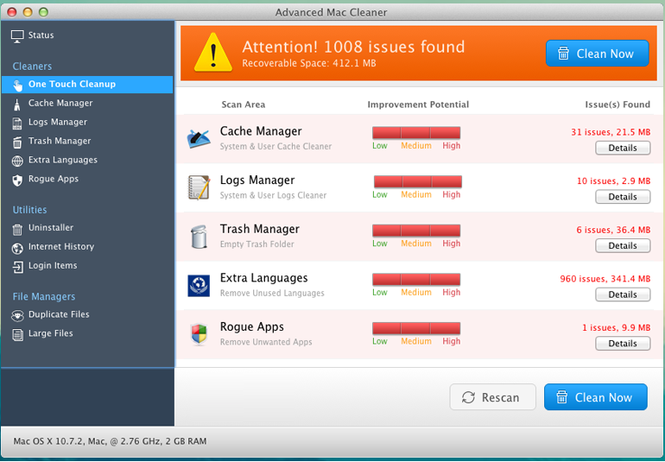Click the Utilities section heading
Screen dimensions: 665x462
coord(29,210)
